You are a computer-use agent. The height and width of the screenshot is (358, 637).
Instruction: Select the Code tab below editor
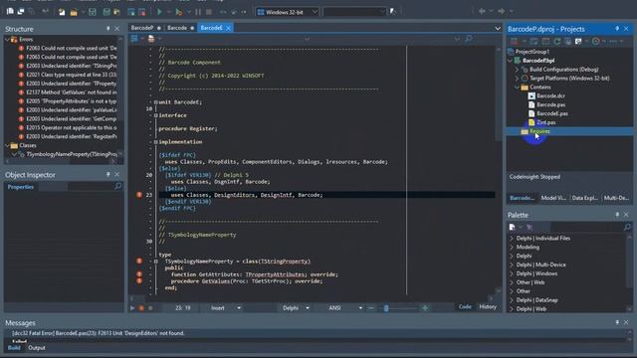(465, 307)
